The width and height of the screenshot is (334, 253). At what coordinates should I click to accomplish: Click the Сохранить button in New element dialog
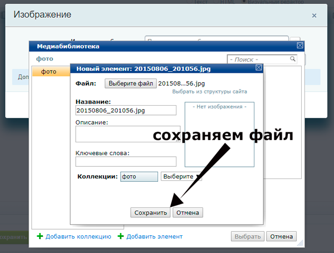tap(150, 212)
